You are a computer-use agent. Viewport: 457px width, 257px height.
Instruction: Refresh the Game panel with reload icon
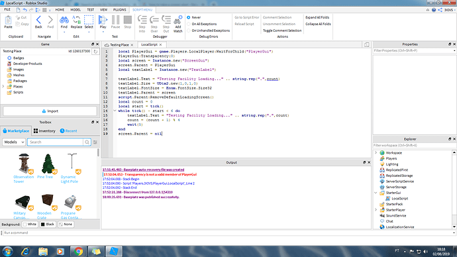[95, 51]
